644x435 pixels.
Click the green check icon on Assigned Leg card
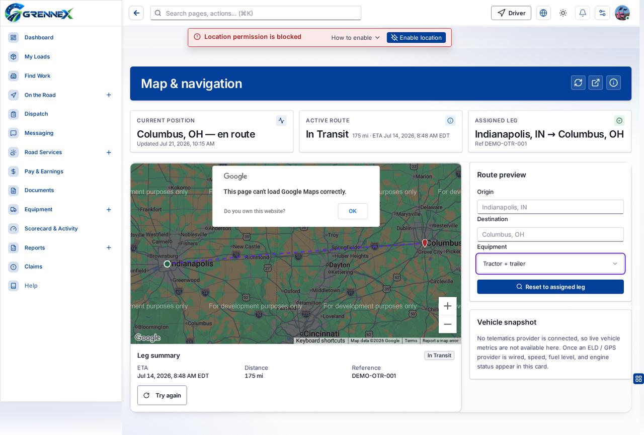(x=619, y=121)
